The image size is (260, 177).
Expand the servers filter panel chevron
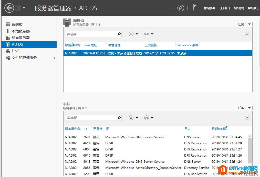(x=247, y=34)
